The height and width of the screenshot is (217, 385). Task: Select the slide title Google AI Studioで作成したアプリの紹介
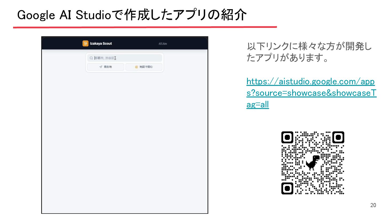click(x=132, y=15)
